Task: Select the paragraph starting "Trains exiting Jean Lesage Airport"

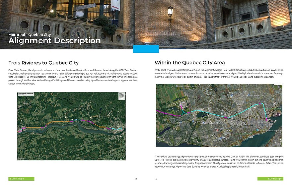Action: click(219, 162)
